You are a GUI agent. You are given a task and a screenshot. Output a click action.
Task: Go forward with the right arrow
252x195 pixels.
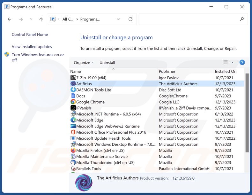(21, 19)
